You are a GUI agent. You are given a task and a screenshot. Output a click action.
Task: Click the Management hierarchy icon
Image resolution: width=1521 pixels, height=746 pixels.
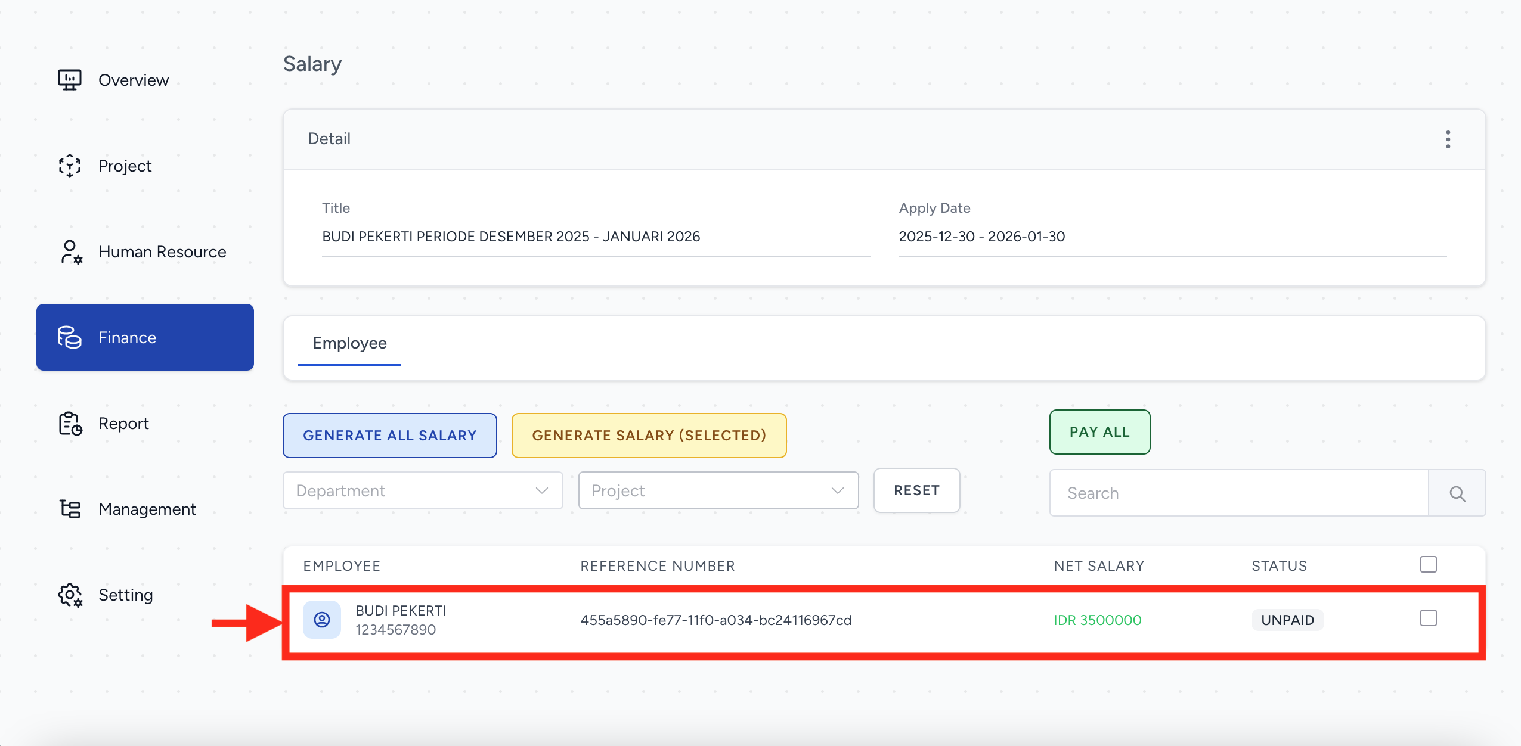click(x=70, y=509)
